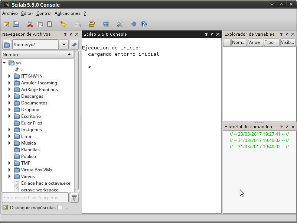Open the Aplicaciones menu

(67, 13)
